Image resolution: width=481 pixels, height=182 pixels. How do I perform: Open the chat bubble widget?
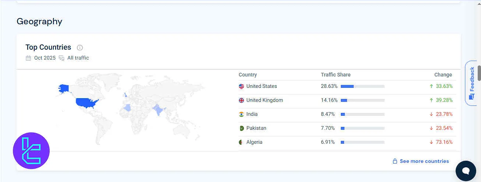pyautogui.click(x=466, y=171)
